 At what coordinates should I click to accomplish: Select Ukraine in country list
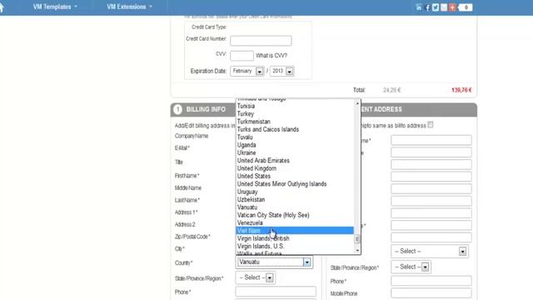[295, 153]
